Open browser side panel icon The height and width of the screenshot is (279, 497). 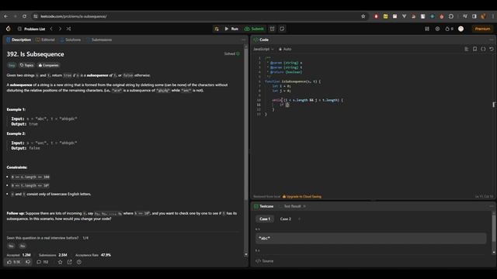474,16
